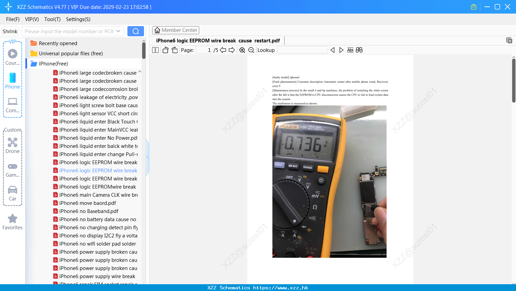Open the File menu
516x291 pixels.
tap(13, 19)
